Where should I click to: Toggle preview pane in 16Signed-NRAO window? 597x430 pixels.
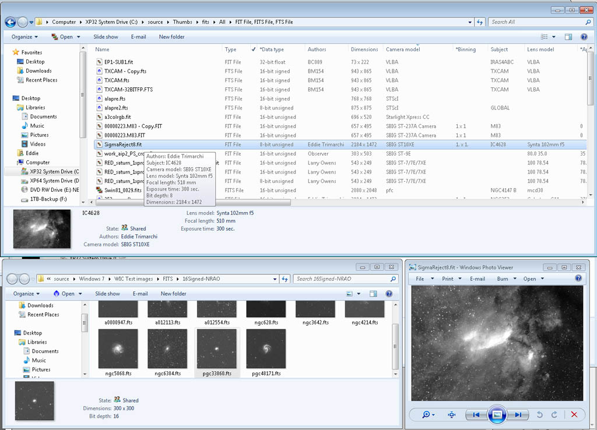373,294
